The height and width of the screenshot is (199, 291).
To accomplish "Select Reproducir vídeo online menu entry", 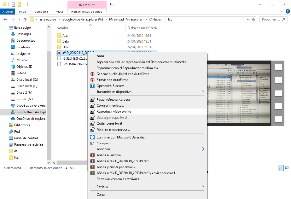I will [x=114, y=112].
